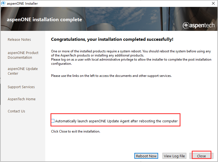
Task: Click the "Please use the links" instruction text
Action: tap(111, 76)
